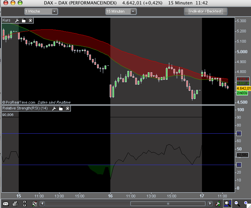The image size is (251, 208).
Task: Click the date label 17 on time axis
Action: [202, 196]
